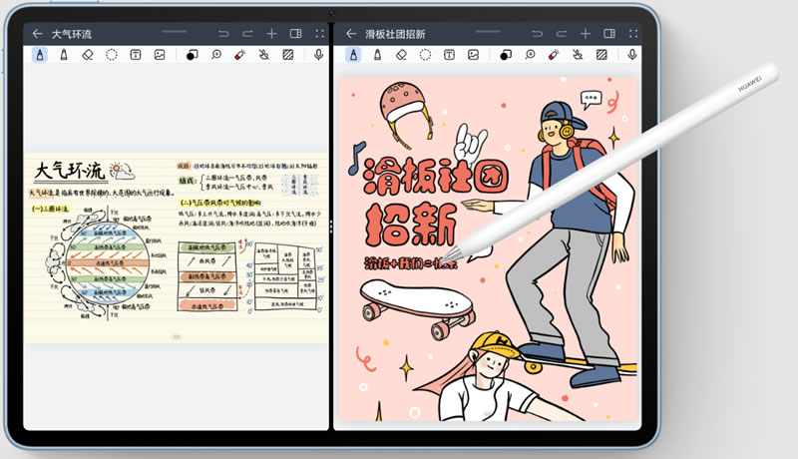Select the pen tool in 滑板社团招新 toolbar
The image size is (798, 459).
(353, 55)
